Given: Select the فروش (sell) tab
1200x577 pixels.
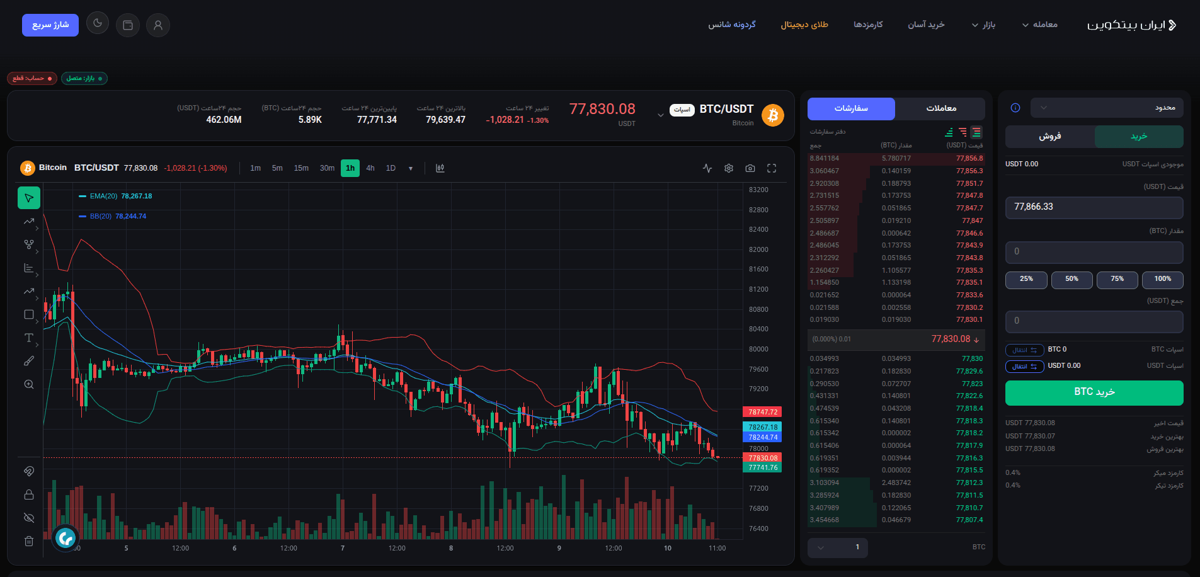Looking at the screenshot, I should coord(1050,136).
